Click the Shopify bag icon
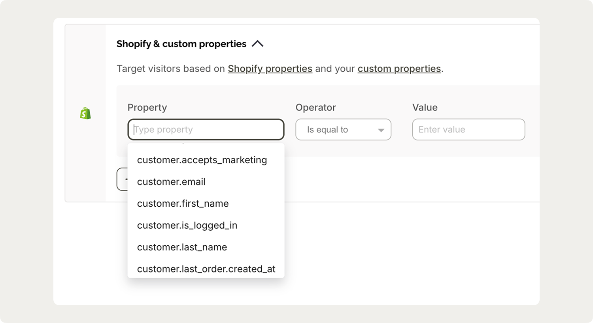This screenshot has height=323, width=593. click(x=85, y=114)
